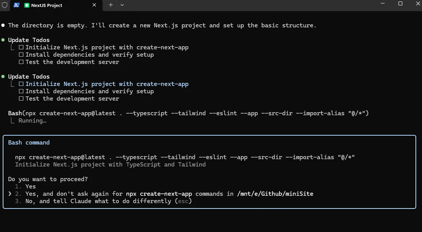Click the first Initialize Next.js project checkbox
The width and height of the screenshot is (422, 232).
(21, 47)
